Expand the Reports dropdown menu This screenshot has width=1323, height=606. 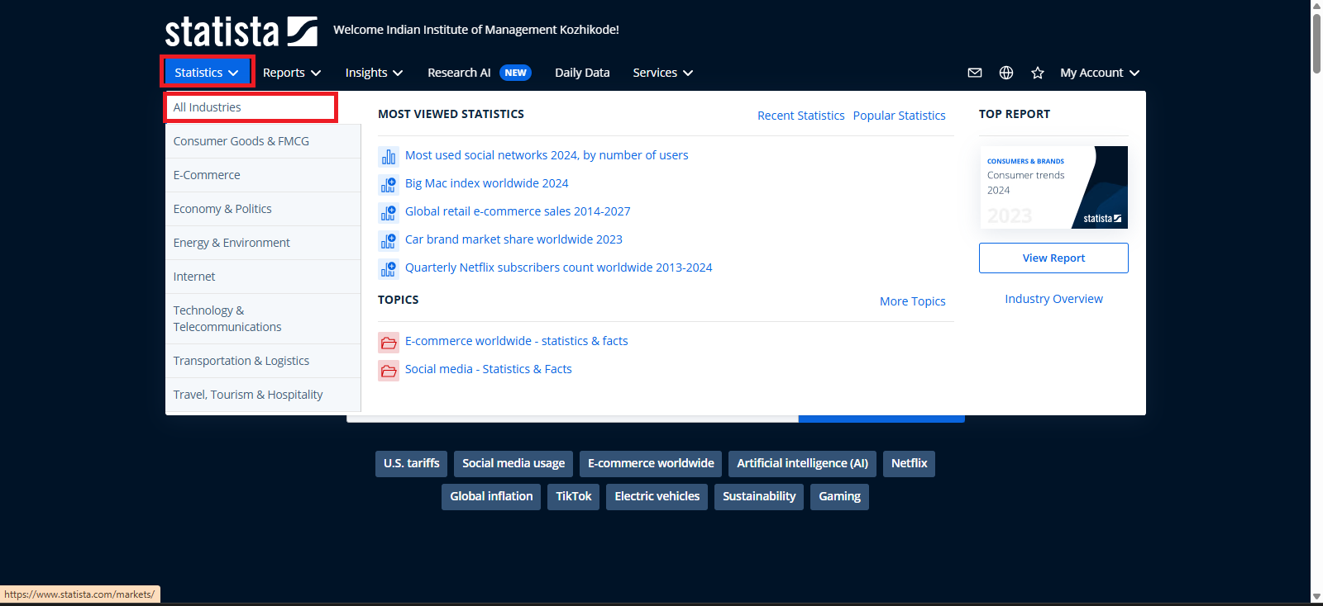(291, 73)
